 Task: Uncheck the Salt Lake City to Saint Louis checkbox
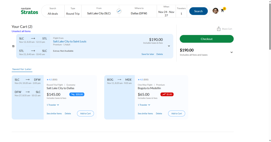13,46
